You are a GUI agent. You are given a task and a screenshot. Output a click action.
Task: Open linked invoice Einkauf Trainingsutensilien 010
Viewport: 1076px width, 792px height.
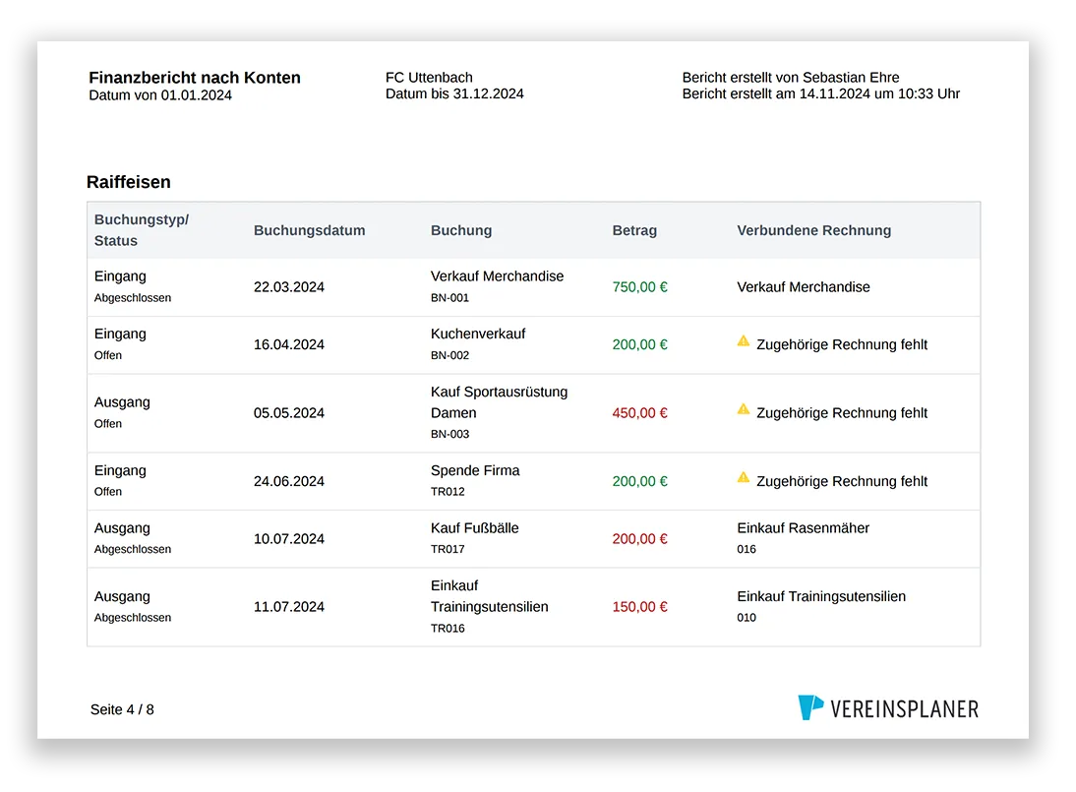pyautogui.click(x=821, y=607)
